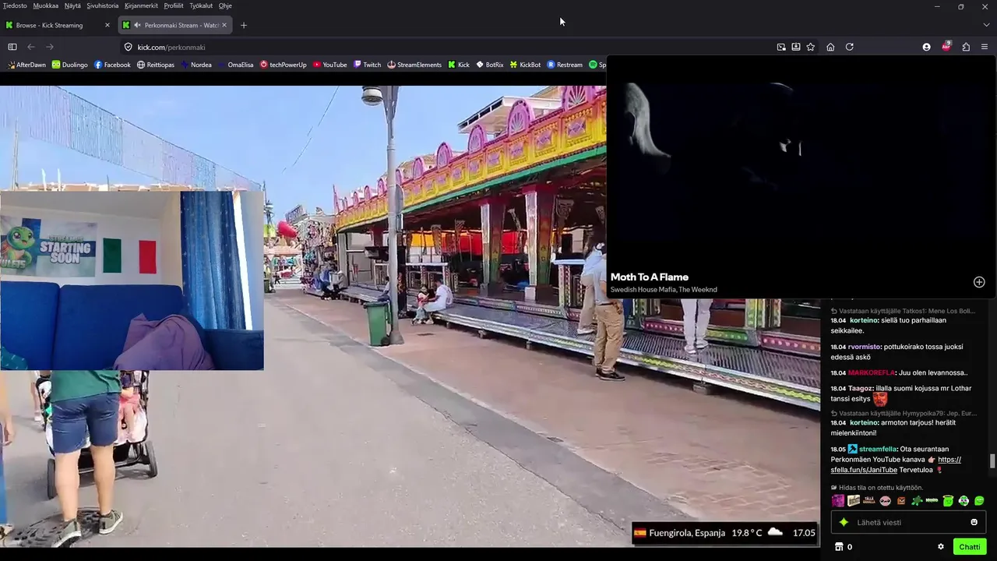Open the KickBot bookmark

pos(525,65)
